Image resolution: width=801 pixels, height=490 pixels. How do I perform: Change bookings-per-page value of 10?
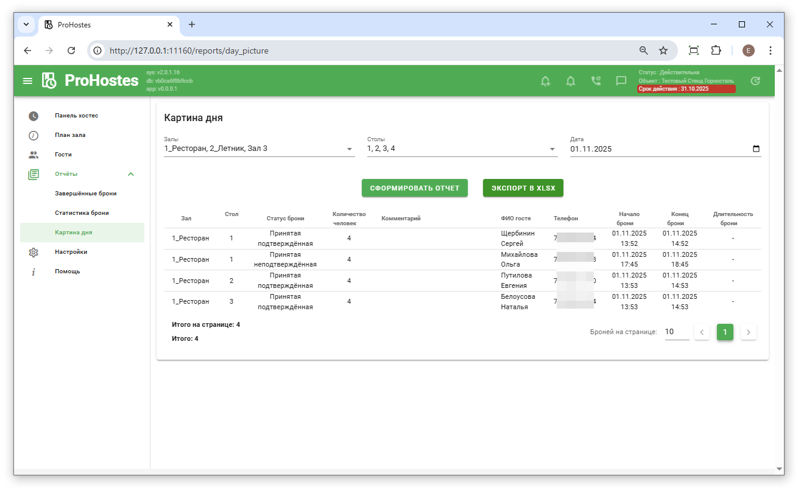pos(676,332)
